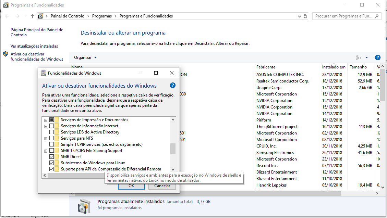
Task: Click the folder icon of SMB Direct
Action: 57,157
